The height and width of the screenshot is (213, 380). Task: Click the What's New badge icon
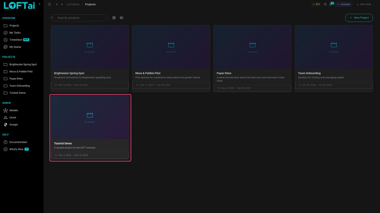point(5,149)
